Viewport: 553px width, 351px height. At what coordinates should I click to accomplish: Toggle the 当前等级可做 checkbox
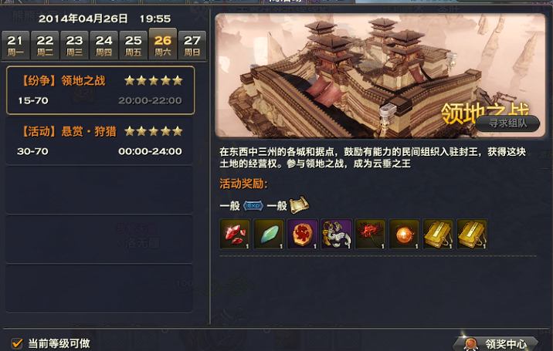pos(16,343)
